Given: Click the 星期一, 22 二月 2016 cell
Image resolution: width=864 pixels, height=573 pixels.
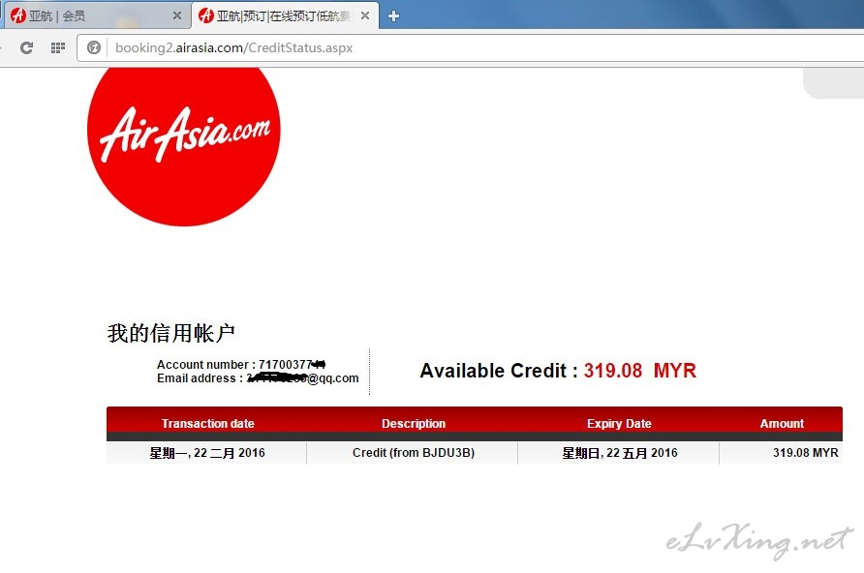Looking at the screenshot, I should [x=207, y=453].
